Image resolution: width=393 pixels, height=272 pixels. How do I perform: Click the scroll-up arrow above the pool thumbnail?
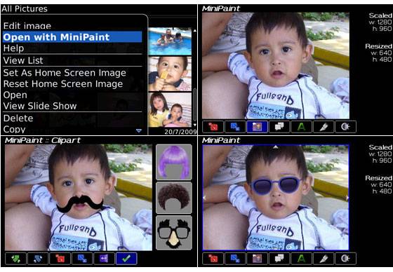[x=195, y=31]
